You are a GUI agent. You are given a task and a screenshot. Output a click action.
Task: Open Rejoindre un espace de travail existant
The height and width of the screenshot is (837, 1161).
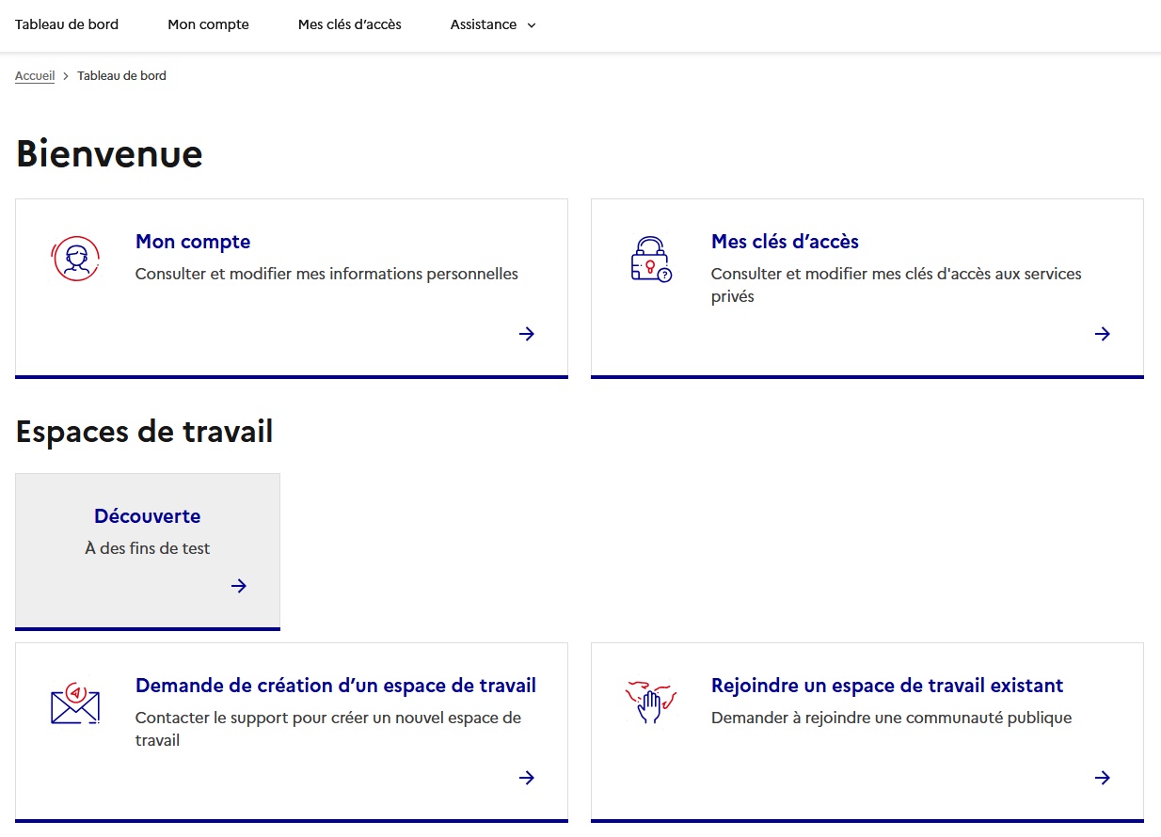point(887,686)
